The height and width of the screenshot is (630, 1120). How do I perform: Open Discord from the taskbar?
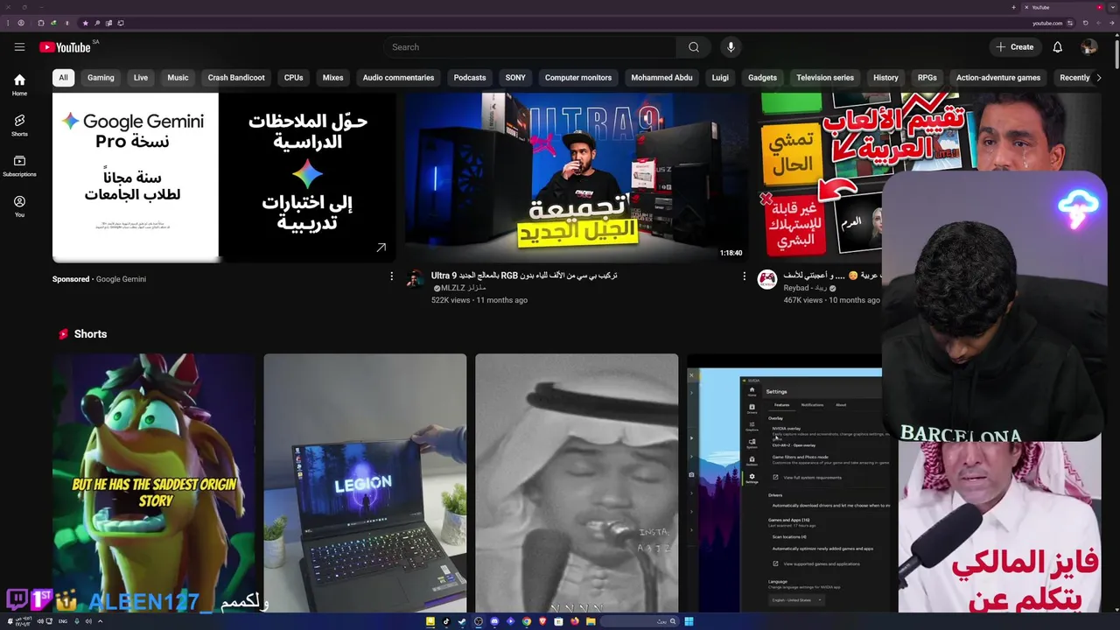click(x=494, y=621)
